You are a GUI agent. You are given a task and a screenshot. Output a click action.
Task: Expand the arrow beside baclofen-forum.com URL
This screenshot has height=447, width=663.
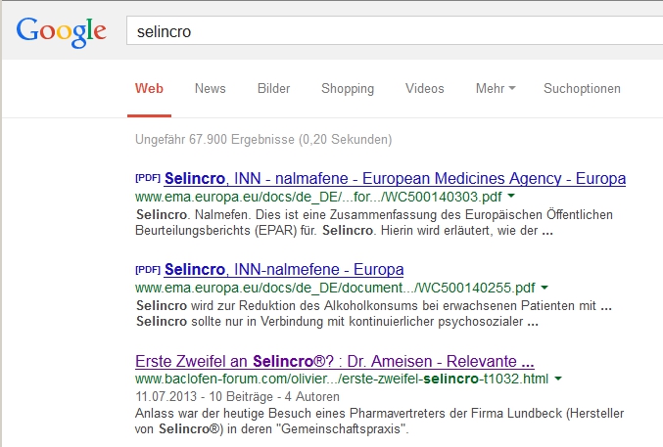pos(557,378)
